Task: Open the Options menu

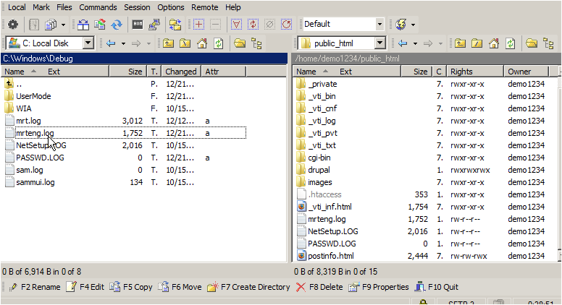Action: click(171, 7)
